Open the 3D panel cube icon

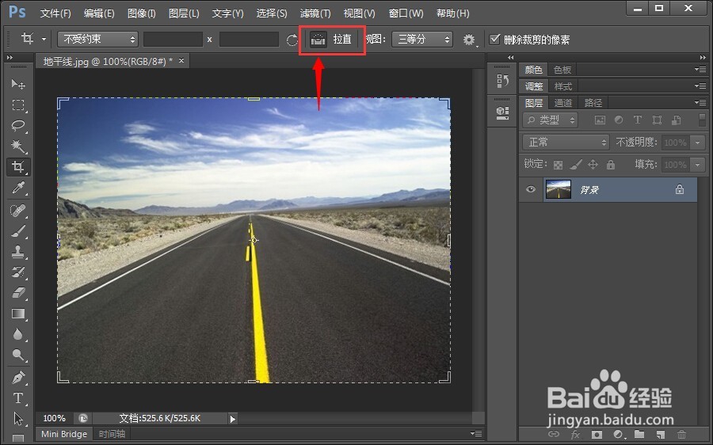[x=502, y=112]
